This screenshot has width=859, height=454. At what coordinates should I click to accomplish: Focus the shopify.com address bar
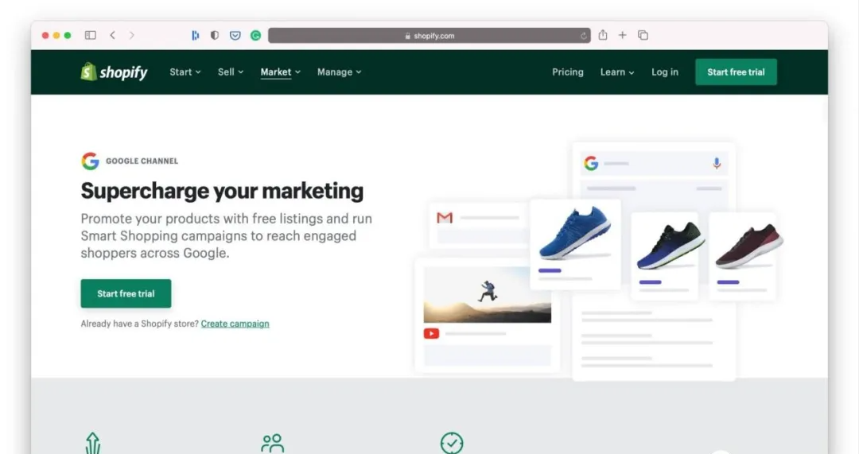tap(429, 36)
